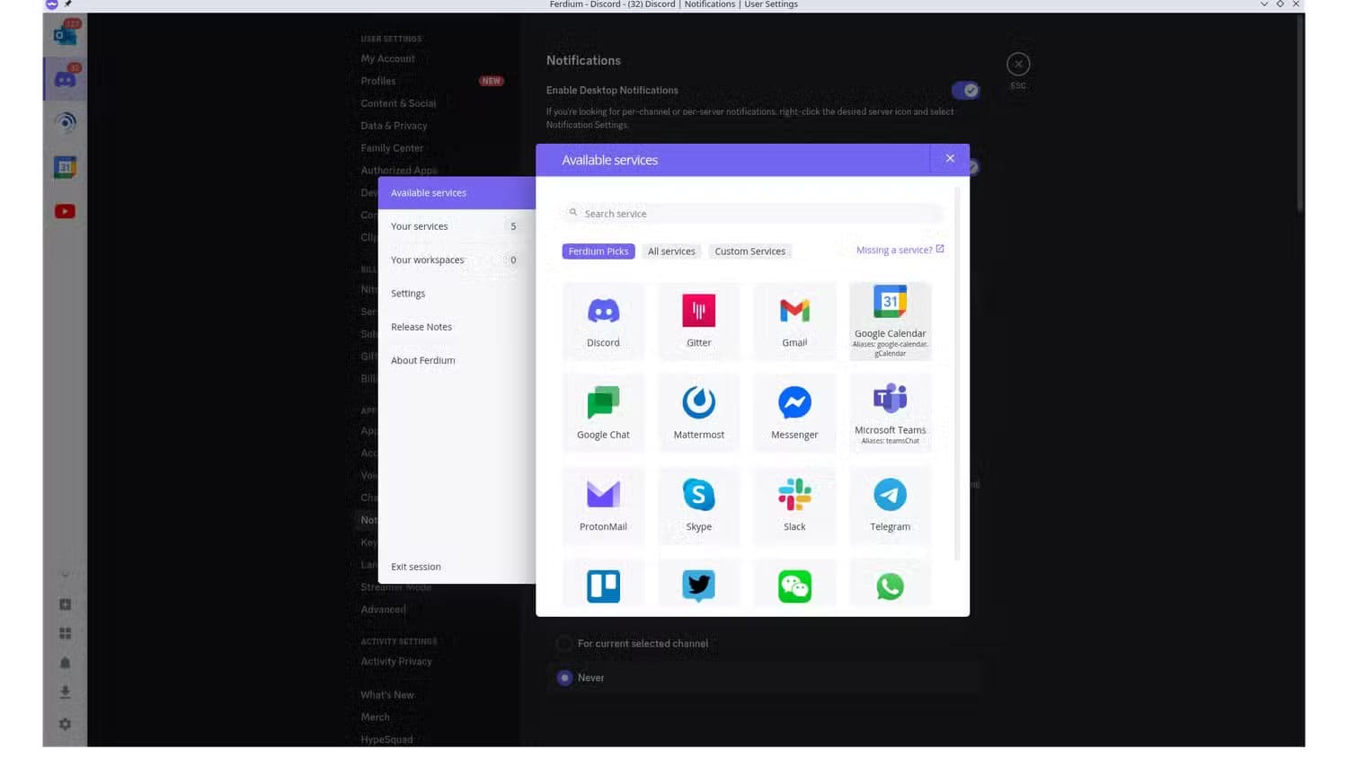The image size is (1348, 758).
Task: Open Settings in the Ferdium menu
Action: point(457,294)
